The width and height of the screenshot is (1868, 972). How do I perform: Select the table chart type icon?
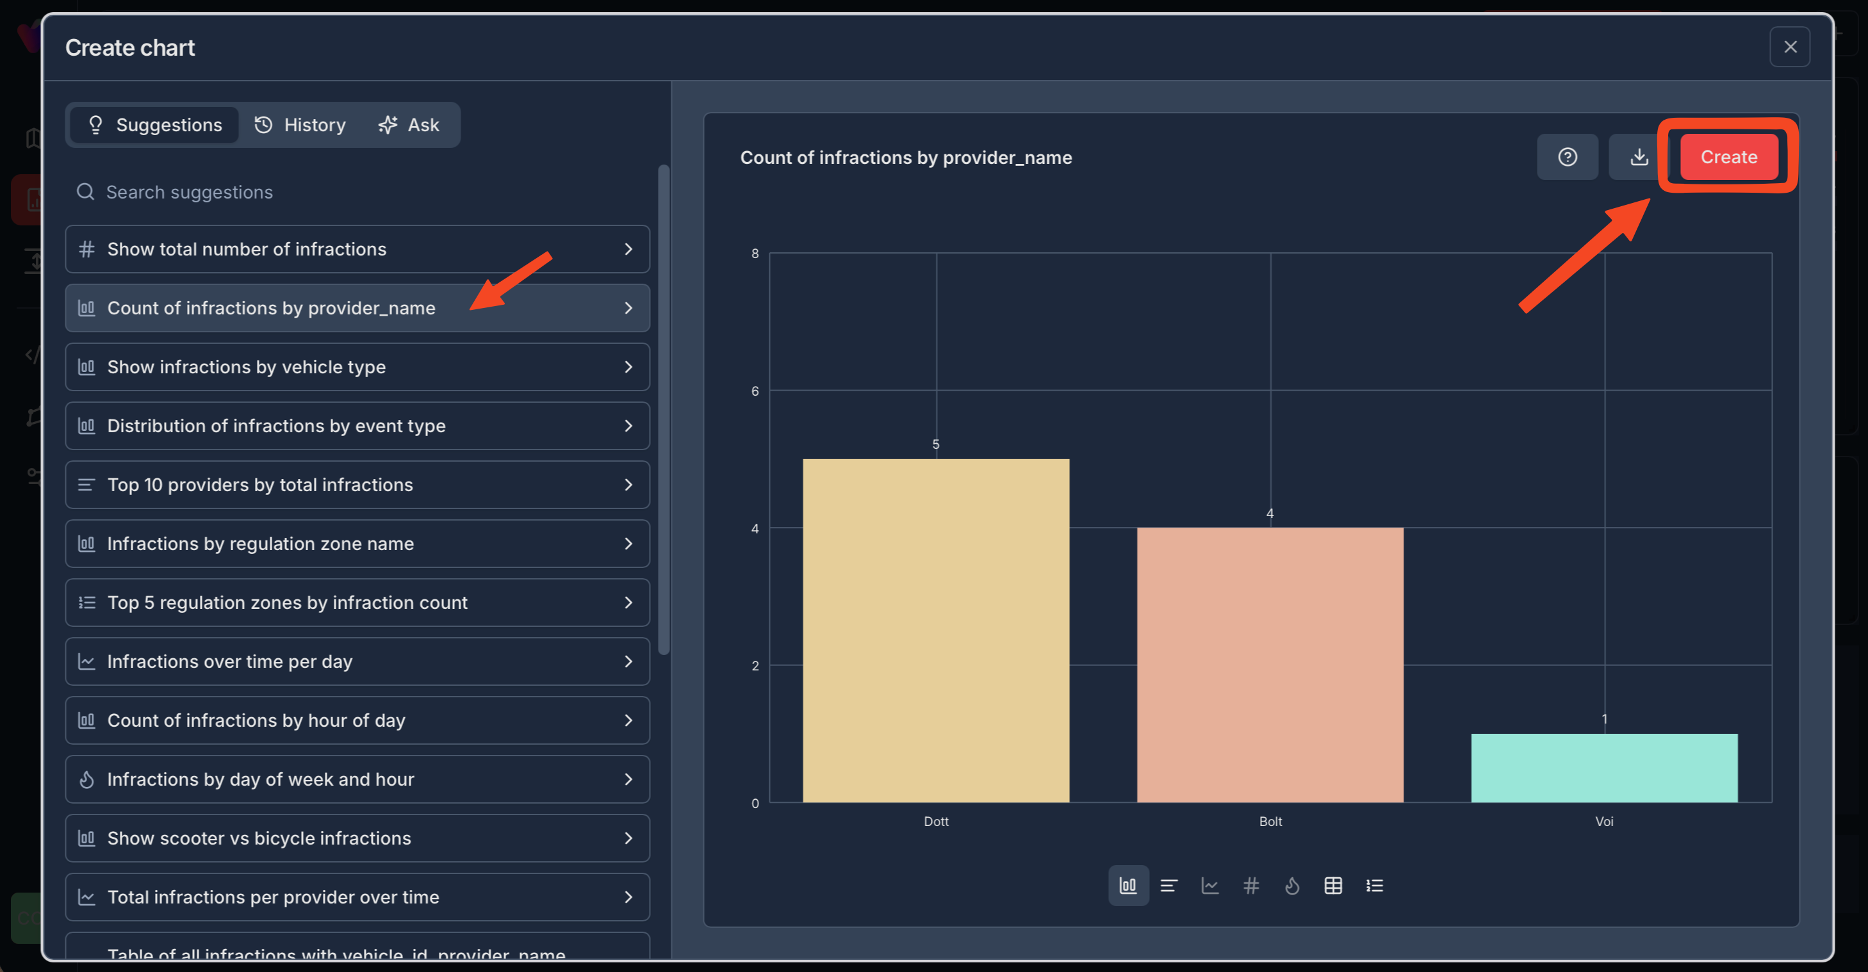[x=1333, y=885]
